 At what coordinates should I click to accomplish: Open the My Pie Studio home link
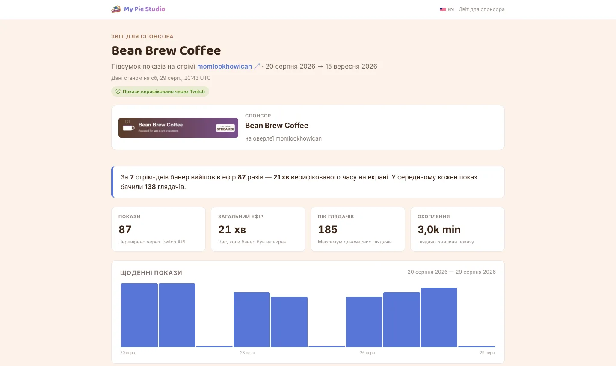point(138,9)
